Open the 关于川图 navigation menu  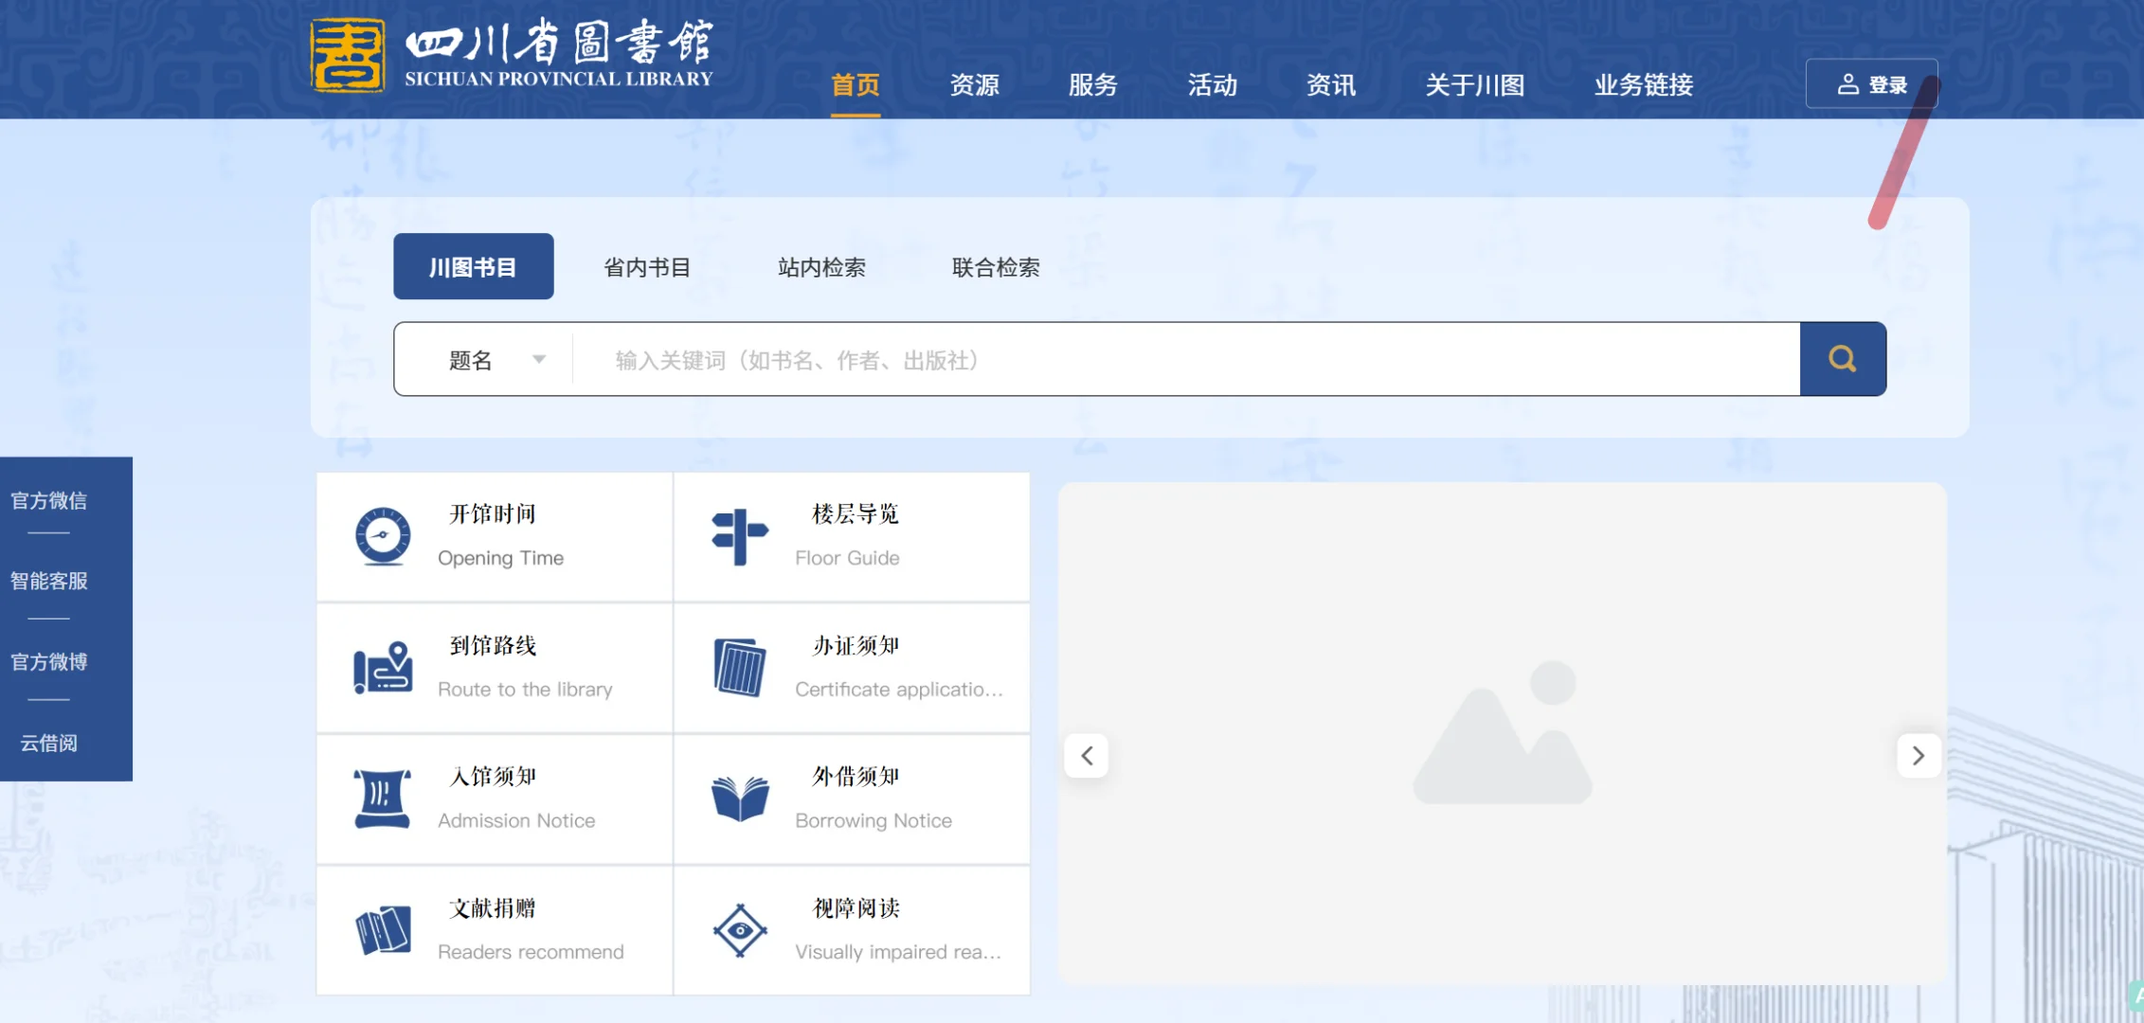pos(1474,85)
